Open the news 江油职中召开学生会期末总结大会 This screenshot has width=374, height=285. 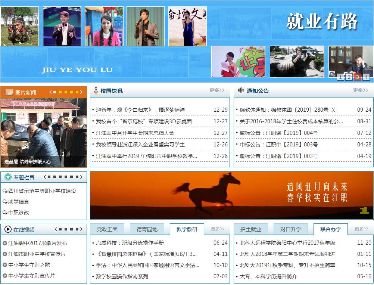point(135,133)
